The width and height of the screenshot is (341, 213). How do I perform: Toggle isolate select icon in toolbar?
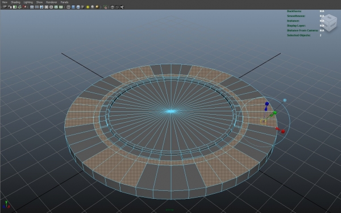point(105,7)
